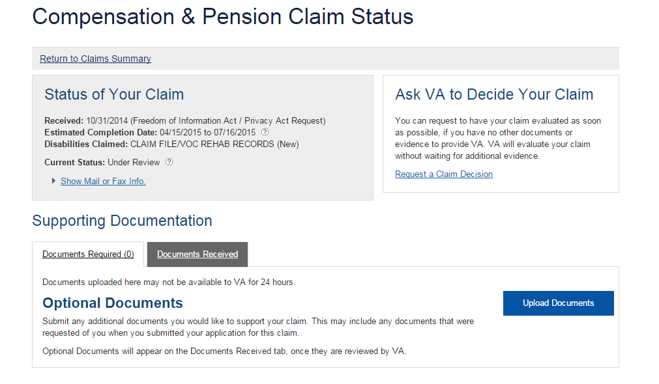Open help icon next to Current Status
This screenshot has width=659, height=384.
169,162
